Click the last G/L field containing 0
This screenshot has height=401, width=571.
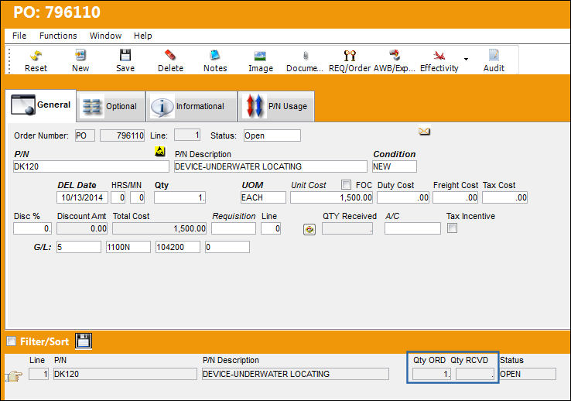tap(227, 247)
